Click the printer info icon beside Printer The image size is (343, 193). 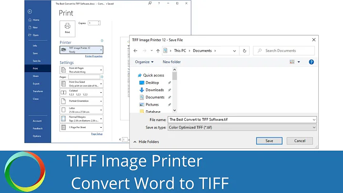102,41
